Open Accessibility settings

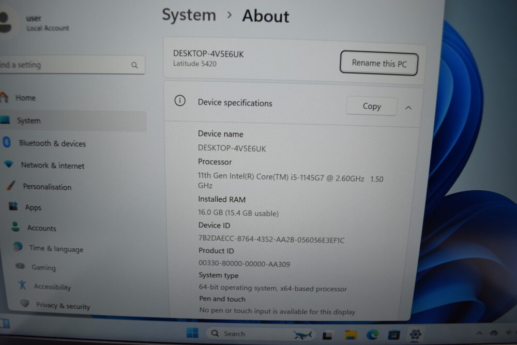52,287
